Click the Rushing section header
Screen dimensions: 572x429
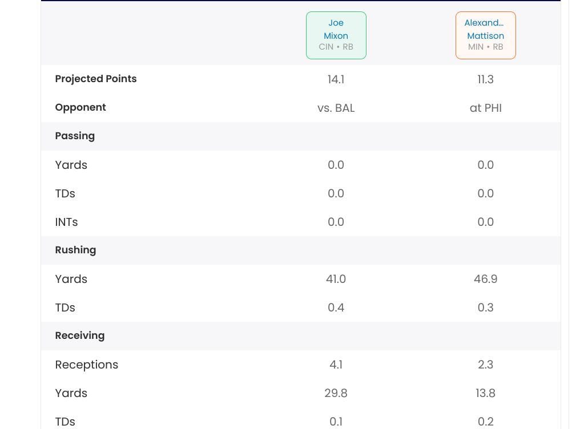click(x=75, y=250)
